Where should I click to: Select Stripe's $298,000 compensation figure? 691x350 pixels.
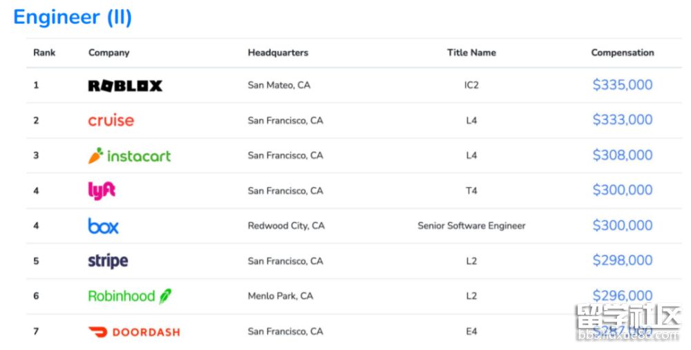622,260
